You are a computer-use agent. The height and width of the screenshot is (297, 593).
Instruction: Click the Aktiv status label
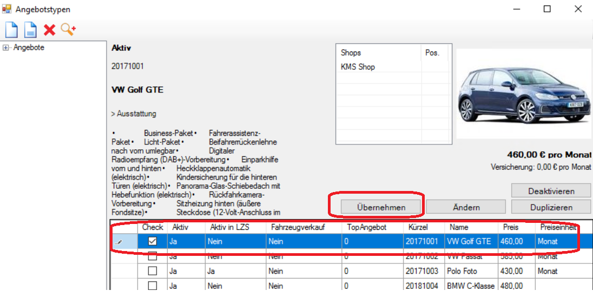tap(121, 48)
